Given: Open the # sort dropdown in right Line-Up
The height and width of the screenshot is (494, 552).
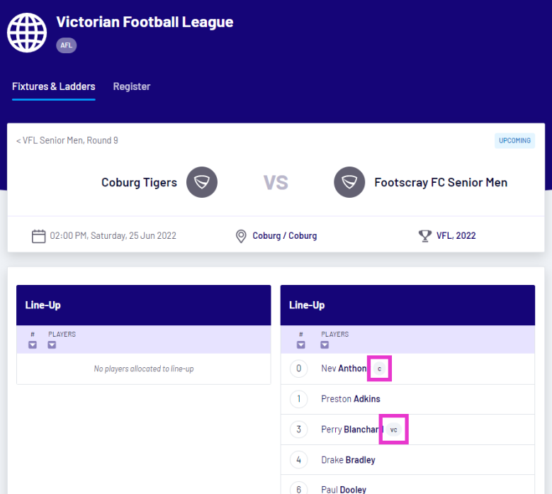Looking at the screenshot, I should pyautogui.click(x=301, y=345).
